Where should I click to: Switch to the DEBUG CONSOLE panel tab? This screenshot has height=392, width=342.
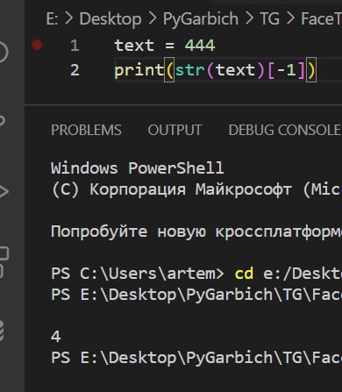[x=285, y=130]
